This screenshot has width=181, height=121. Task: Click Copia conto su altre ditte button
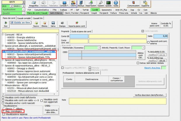51,111
